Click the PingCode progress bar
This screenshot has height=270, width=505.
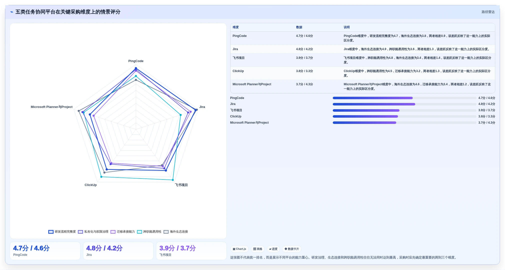point(404,98)
